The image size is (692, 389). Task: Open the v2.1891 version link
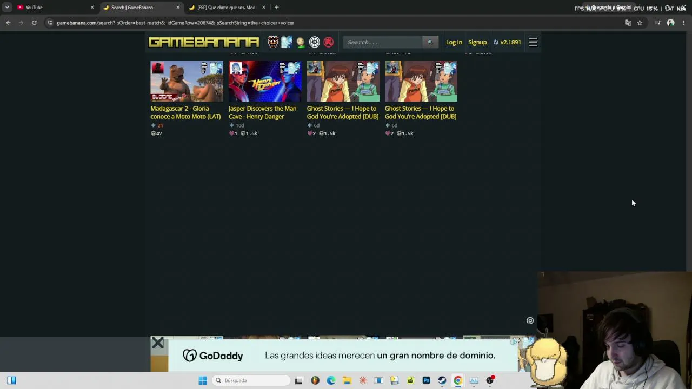click(x=507, y=42)
